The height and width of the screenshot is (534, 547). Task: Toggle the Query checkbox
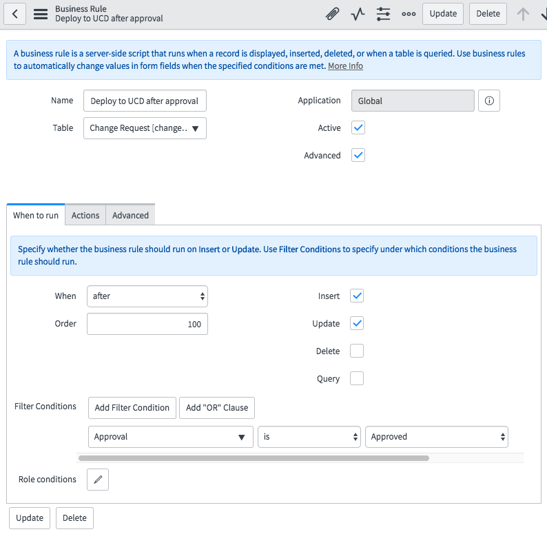coord(356,379)
